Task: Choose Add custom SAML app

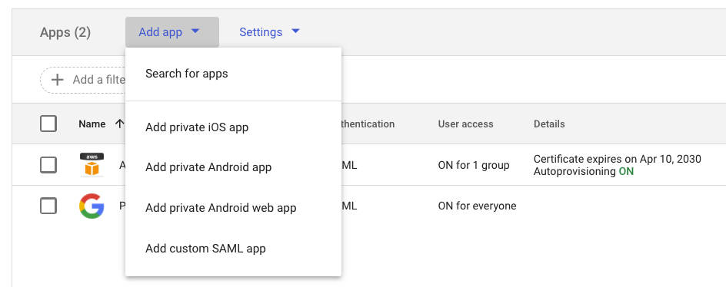Action: coord(233,249)
